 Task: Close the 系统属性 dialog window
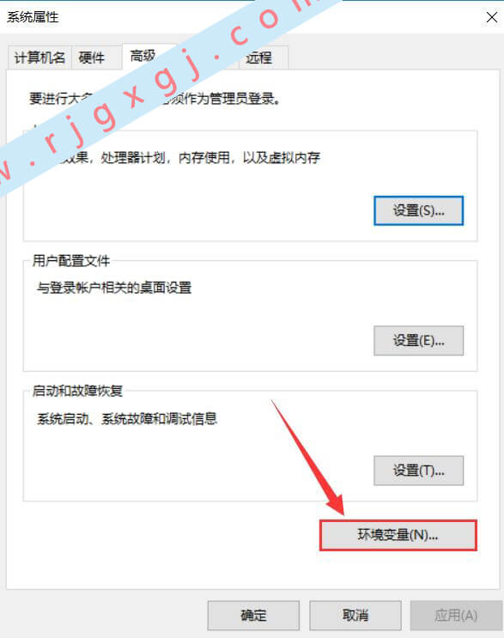click(x=492, y=17)
